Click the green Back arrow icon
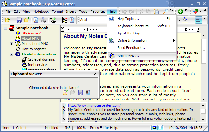Image resolution: width=209 pixels, height=132 pixels. pos(180,12)
